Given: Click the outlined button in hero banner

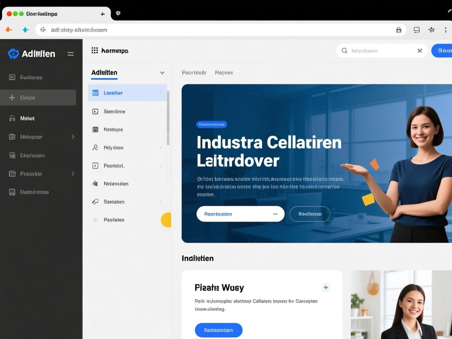Looking at the screenshot, I should tap(310, 214).
